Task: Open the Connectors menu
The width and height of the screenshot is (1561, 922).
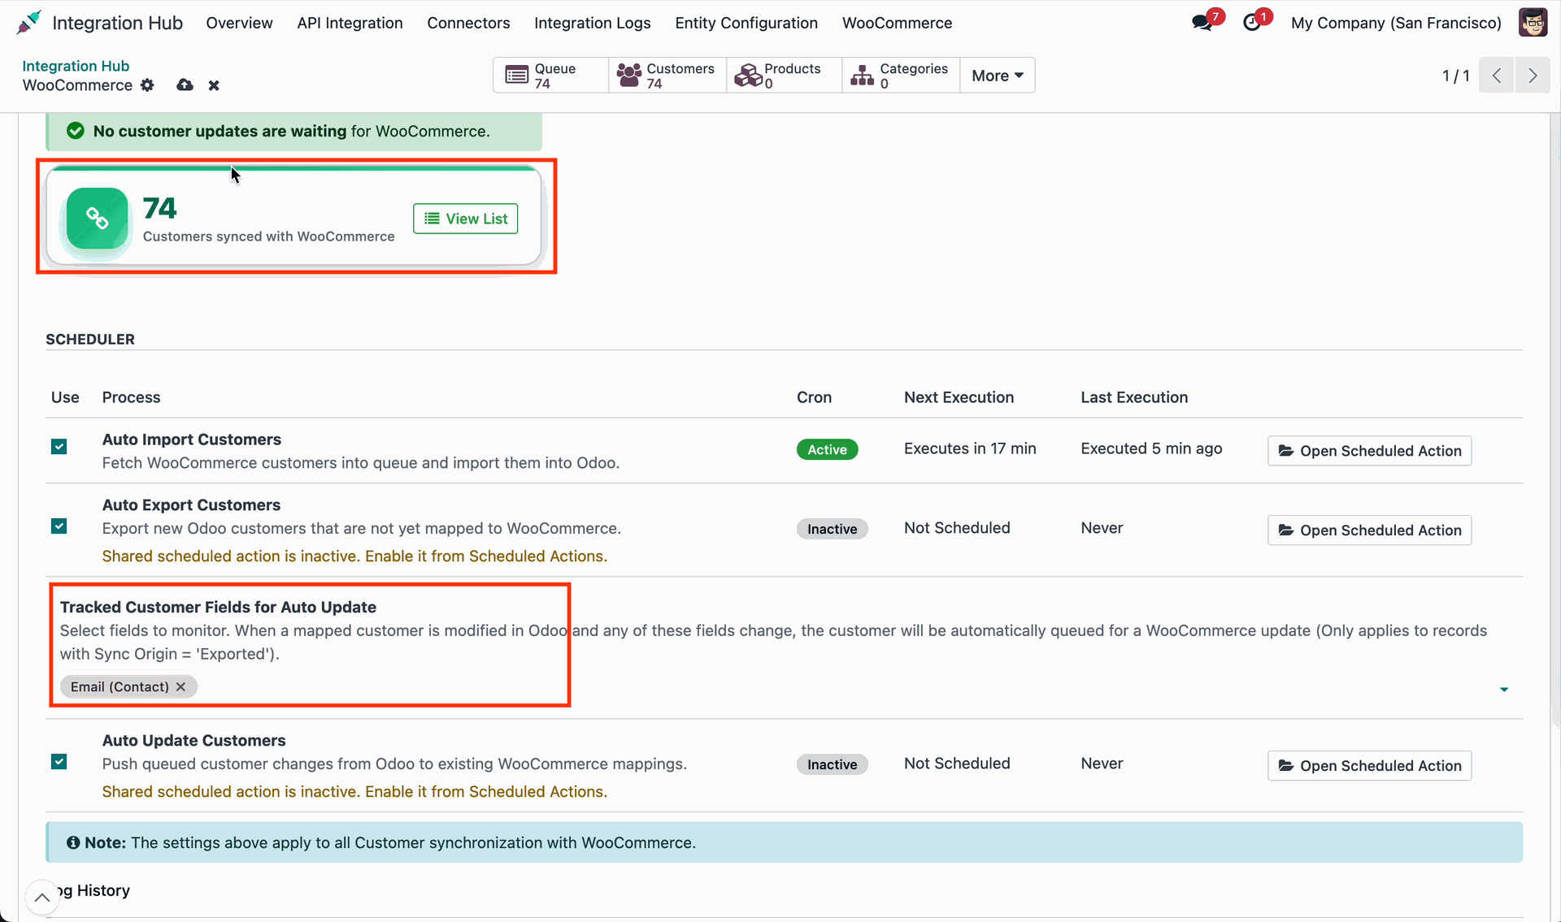Action: point(468,23)
